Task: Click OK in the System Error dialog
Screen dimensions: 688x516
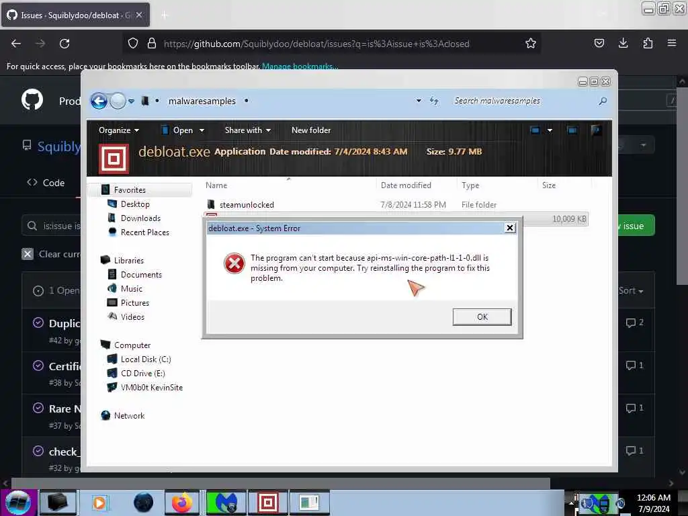Action: [x=482, y=317]
